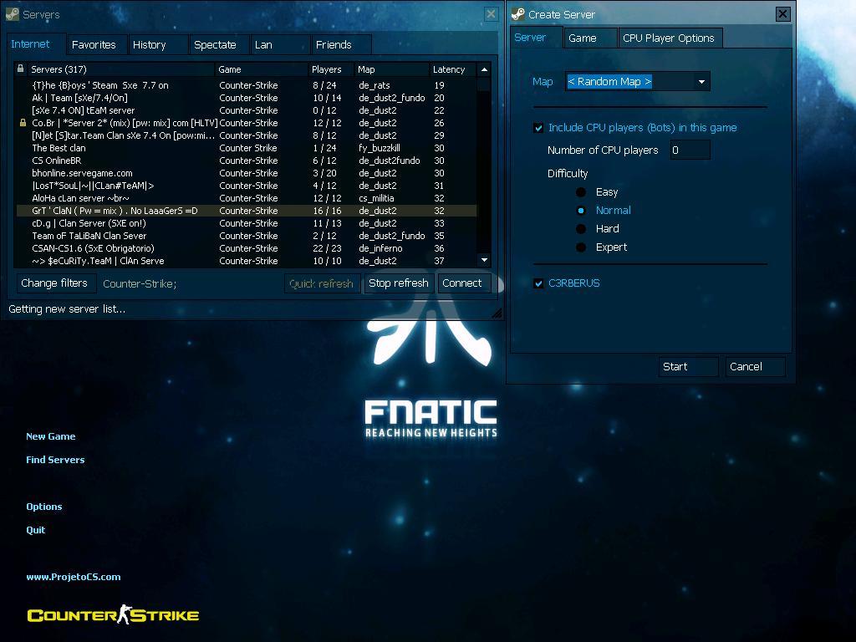This screenshot has height=642, width=856.
Task: Select Hard difficulty
Action: (x=581, y=229)
